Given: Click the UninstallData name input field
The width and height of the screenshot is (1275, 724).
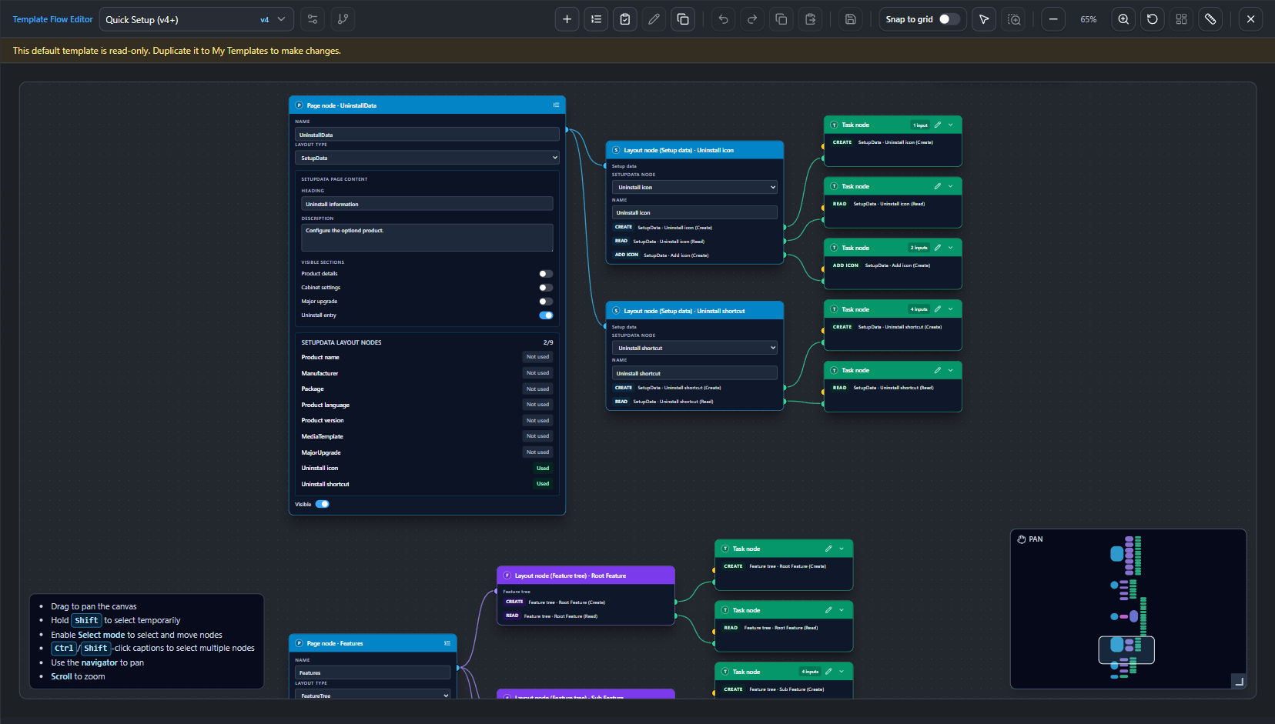Looking at the screenshot, I should (427, 135).
